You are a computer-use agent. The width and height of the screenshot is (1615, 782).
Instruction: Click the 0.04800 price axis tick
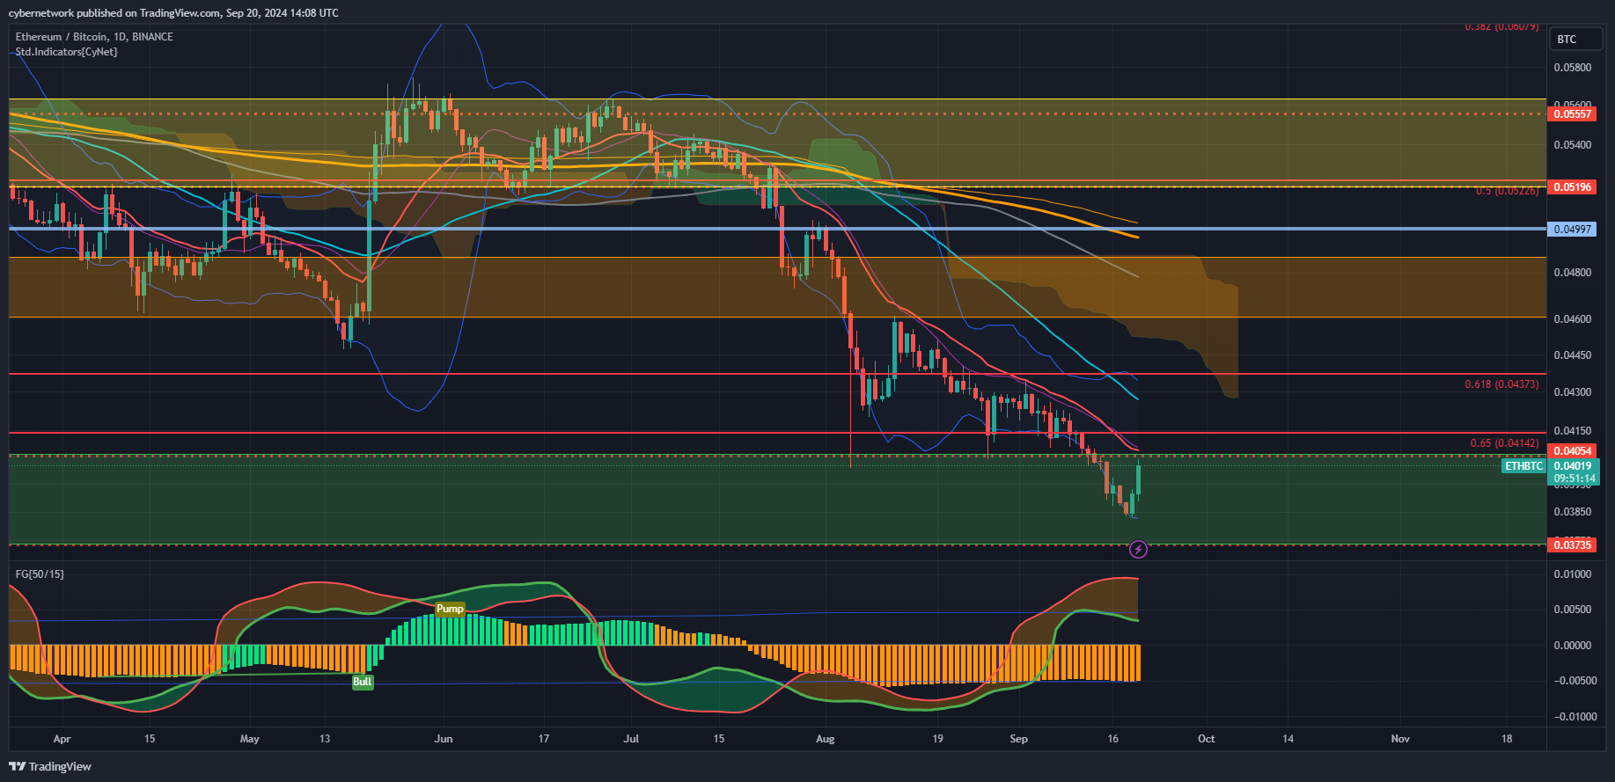tap(1572, 273)
